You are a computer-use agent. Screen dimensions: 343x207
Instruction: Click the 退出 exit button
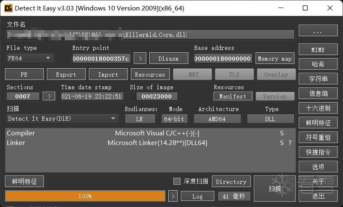[x=318, y=196]
